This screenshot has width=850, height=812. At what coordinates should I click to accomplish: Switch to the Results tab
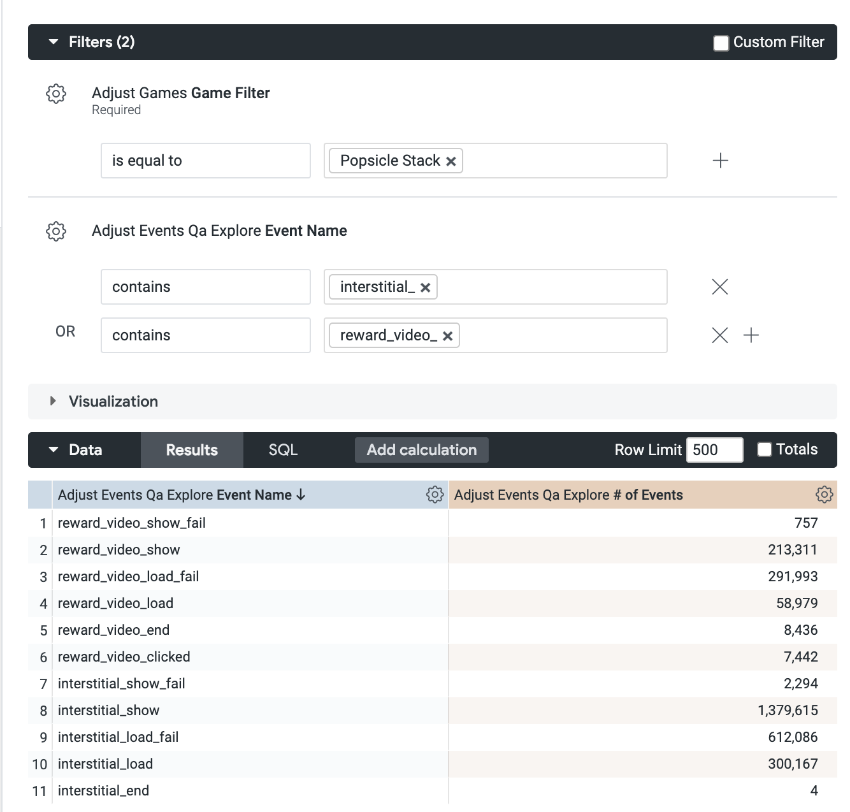point(192,450)
